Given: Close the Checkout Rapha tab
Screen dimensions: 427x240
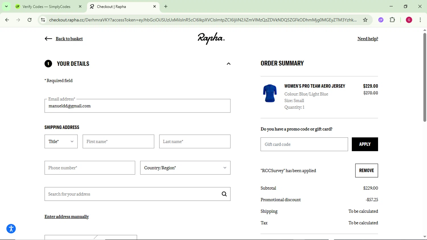Looking at the screenshot, I should click(x=155, y=7).
